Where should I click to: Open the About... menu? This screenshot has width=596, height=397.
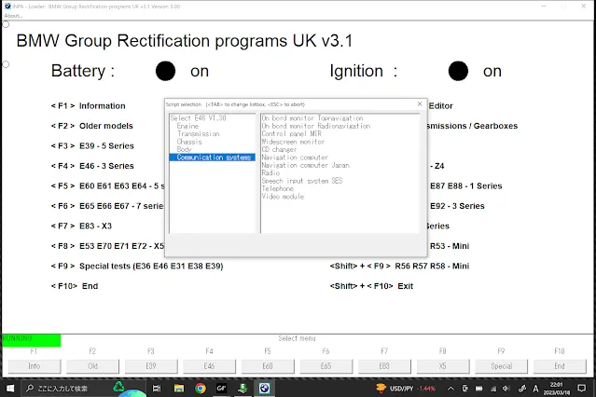click(13, 16)
